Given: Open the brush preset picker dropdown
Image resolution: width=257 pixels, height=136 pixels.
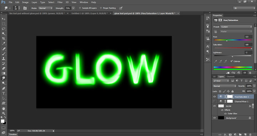Looking at the screenshot, I should (x=19, y=8).
